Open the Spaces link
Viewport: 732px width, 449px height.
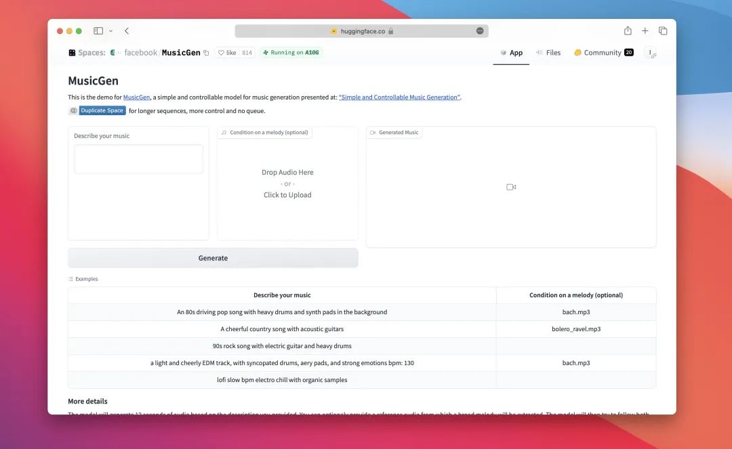(91, 53)
